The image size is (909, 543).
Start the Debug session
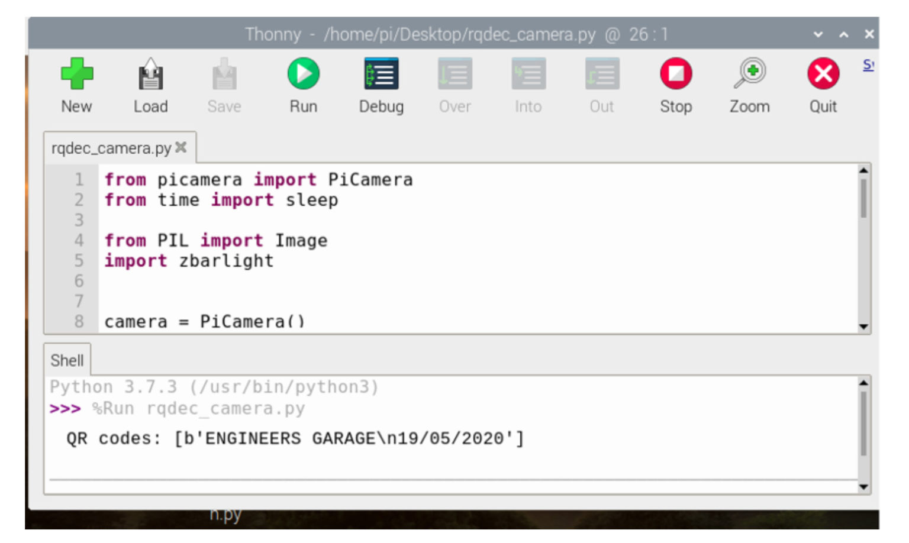pyautogui.click(x=381, y=83)
